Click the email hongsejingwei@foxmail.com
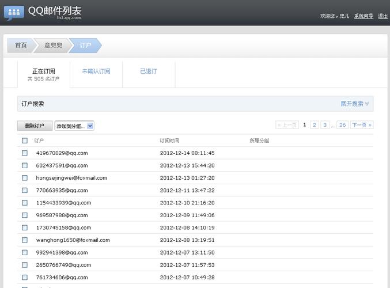 tap(71, 178)
